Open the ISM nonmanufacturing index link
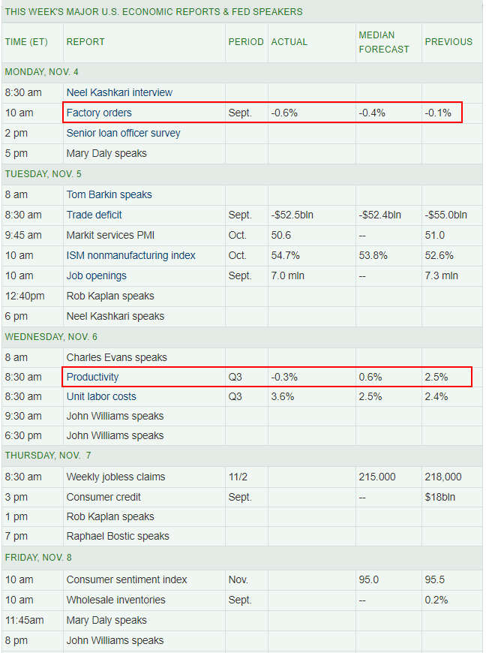 pyautogui.click(x=130, y=255)
